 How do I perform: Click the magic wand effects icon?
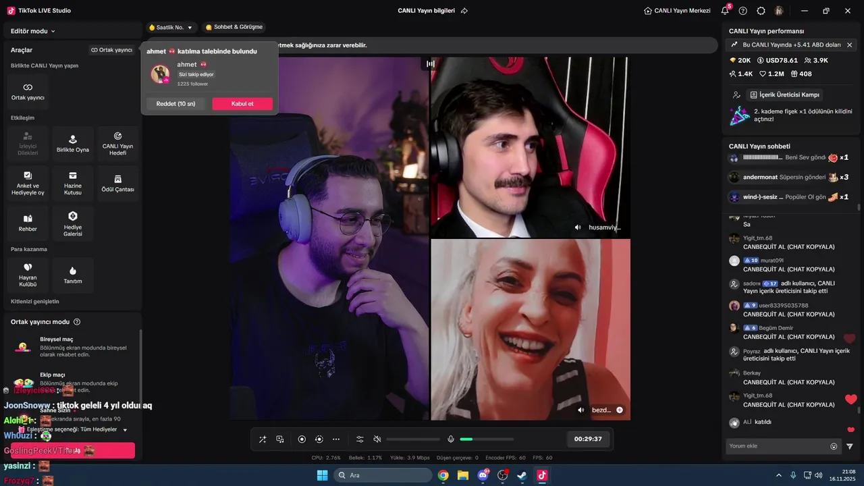263,439
